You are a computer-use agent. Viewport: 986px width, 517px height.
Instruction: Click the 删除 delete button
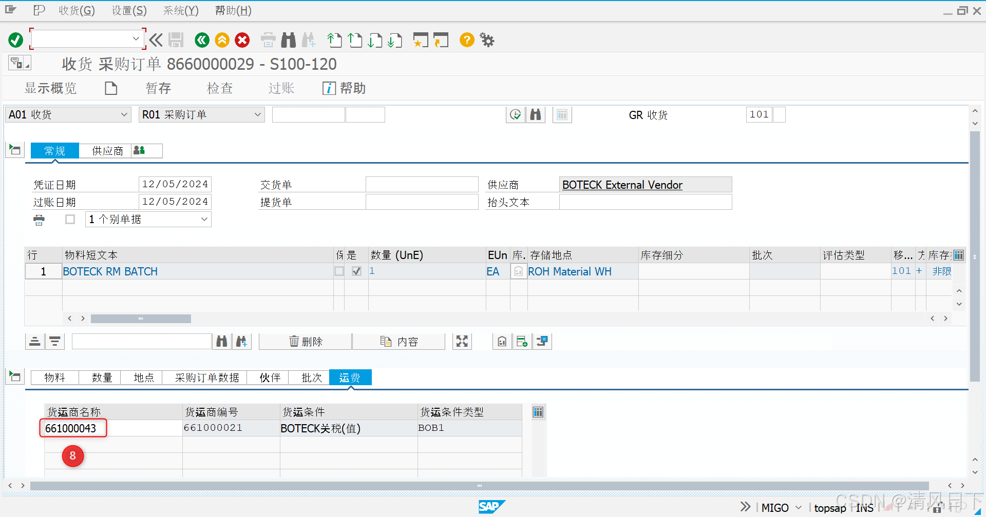[306, 342]
